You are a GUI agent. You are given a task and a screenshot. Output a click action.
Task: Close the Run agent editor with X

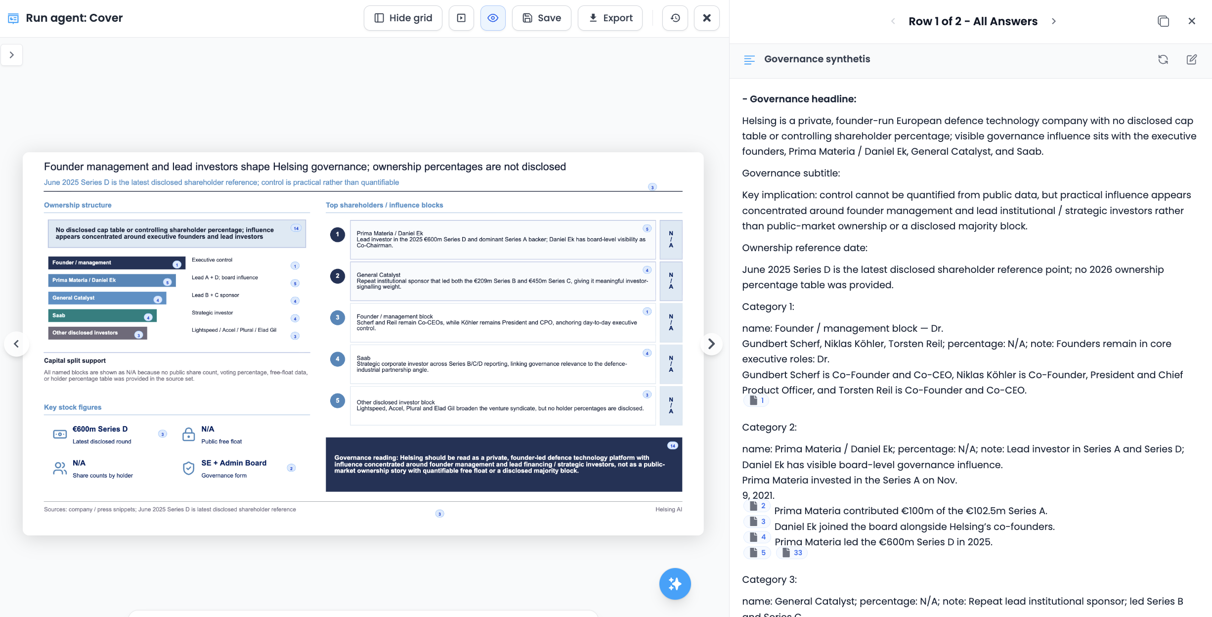pos(707,18)
